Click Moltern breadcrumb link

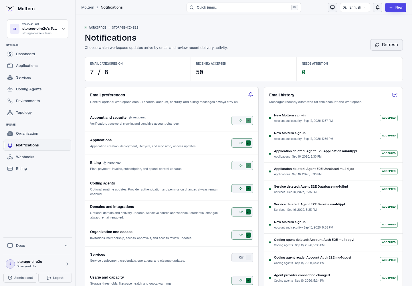tap(88, 7)
